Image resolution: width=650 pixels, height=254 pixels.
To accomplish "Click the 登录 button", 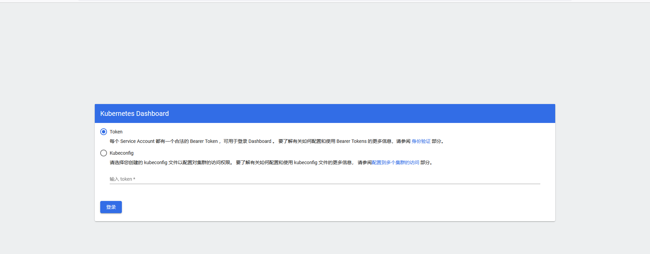I will tap(111, 207).
